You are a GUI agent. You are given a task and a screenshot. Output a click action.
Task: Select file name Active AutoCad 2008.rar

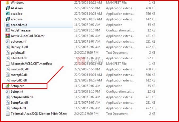tap(28, 36)
